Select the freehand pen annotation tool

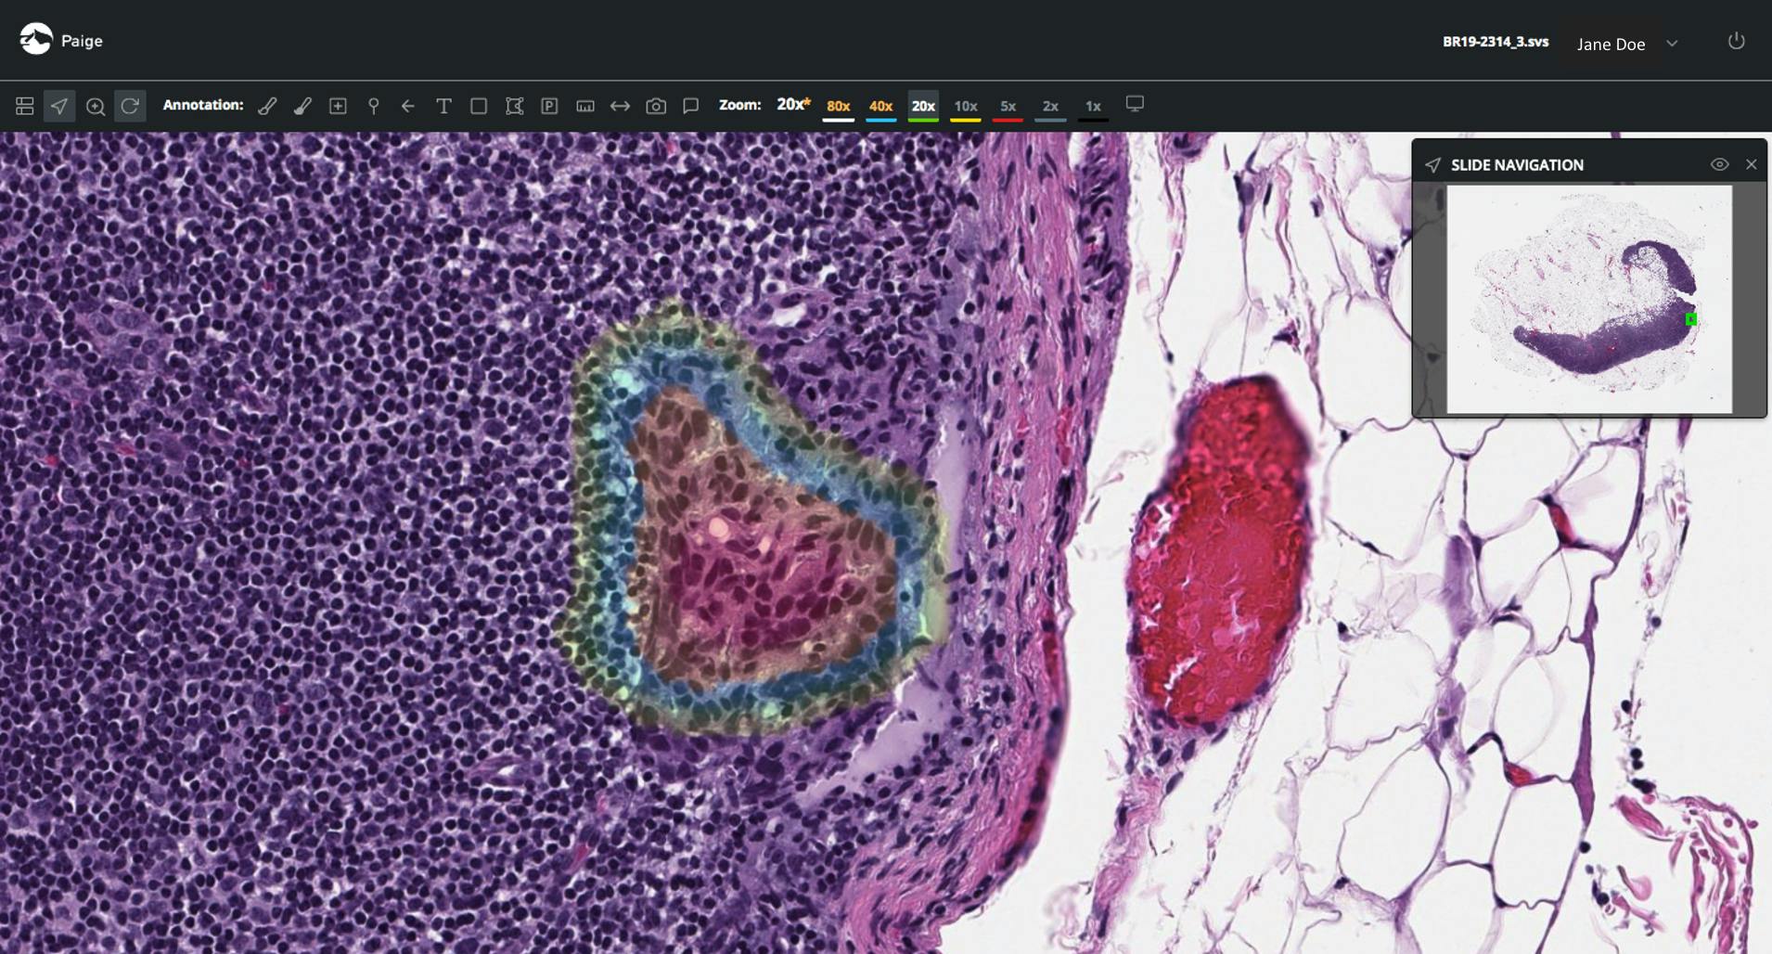pyautogui.click(x=267, y=106)
